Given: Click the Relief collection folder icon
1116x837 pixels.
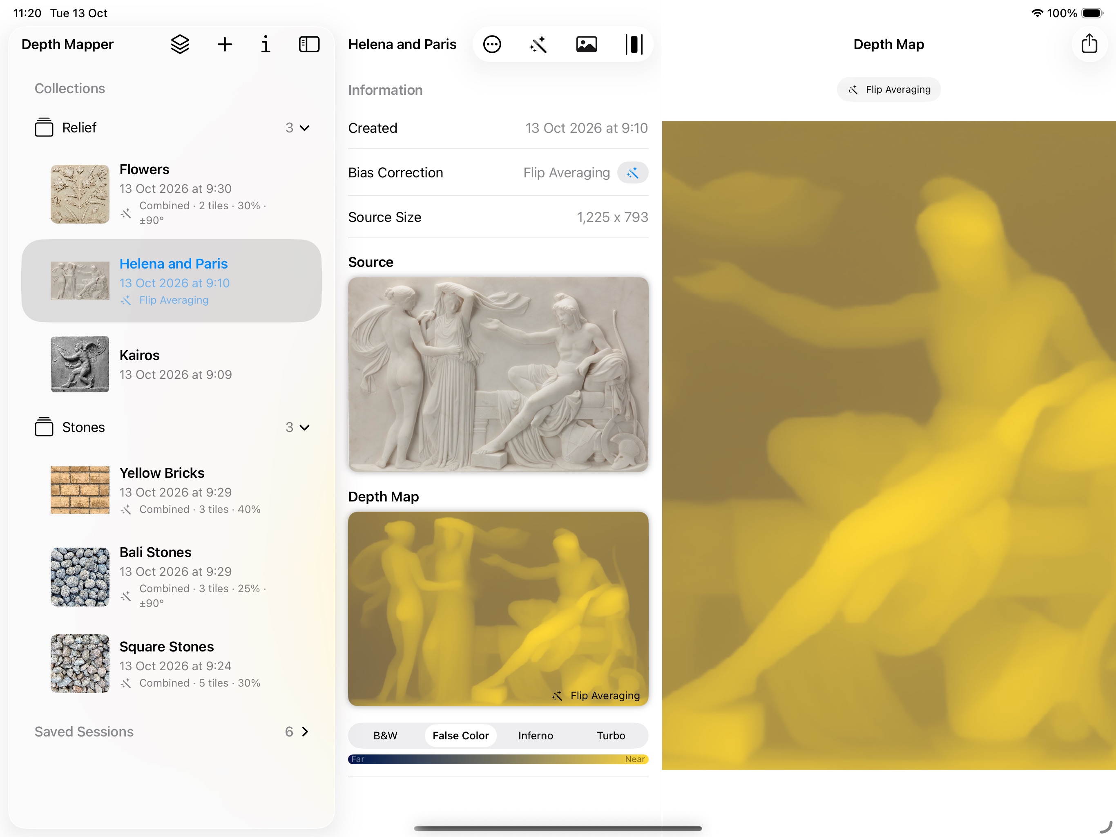Looking at the screenshot, I should 44,127.
